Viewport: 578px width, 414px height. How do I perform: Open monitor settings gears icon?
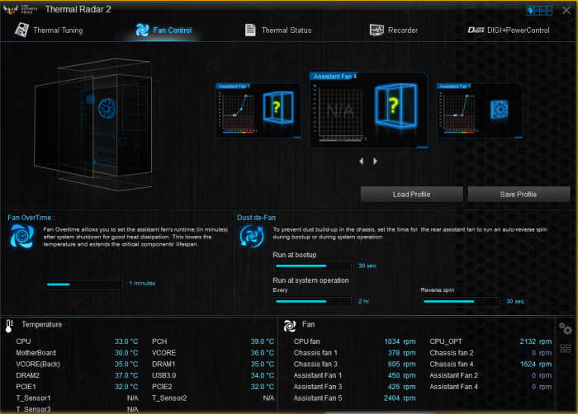(565, 328)
